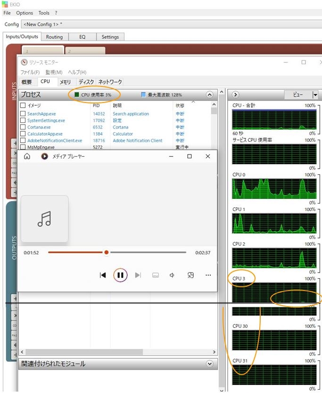Check the SearchApp.exe process checkbox

[x=23, y=114]
